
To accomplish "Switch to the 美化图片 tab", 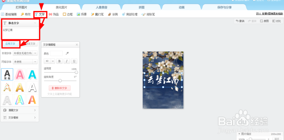I will tap(61, 7).
